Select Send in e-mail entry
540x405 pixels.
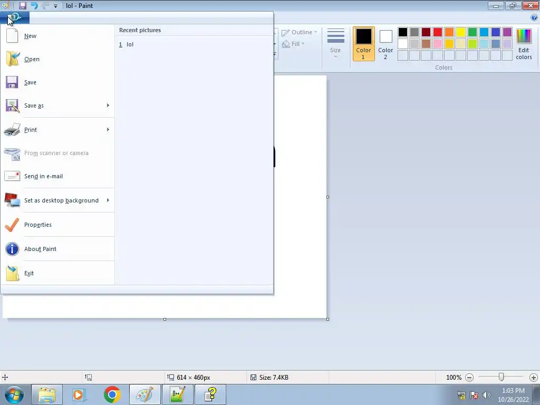click(x=57, y=176)
